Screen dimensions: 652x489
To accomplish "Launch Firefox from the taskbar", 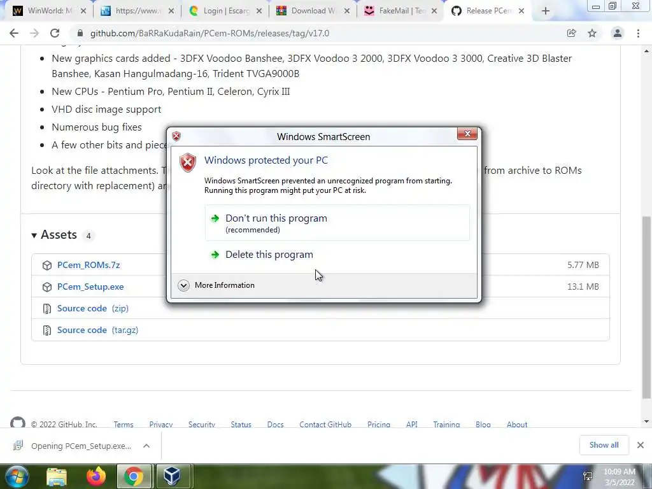I will coord(96,476).
